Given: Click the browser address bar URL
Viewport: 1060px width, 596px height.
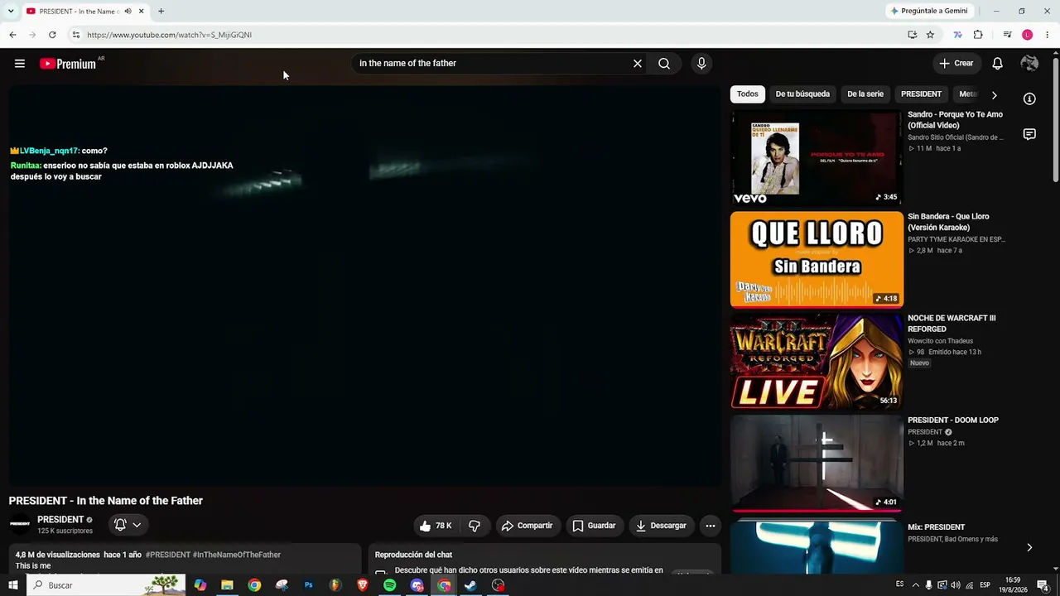Looking at the screenshot, I should pyautogui.click(x=170, y=35).
